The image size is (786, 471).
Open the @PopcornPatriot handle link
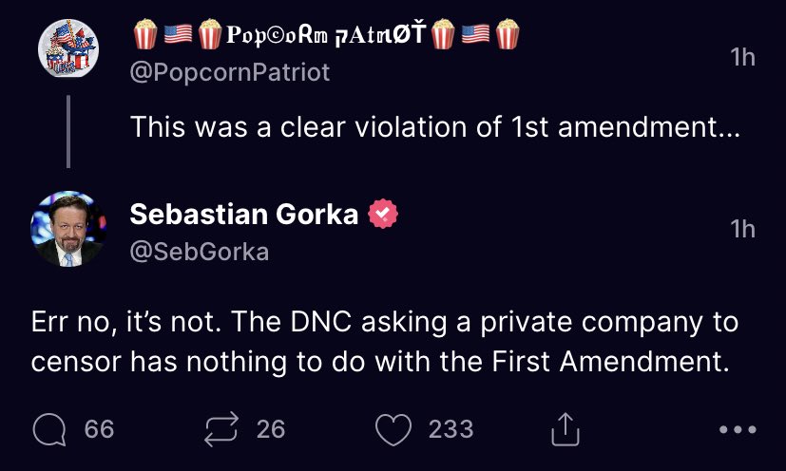(x=230, y=72)
